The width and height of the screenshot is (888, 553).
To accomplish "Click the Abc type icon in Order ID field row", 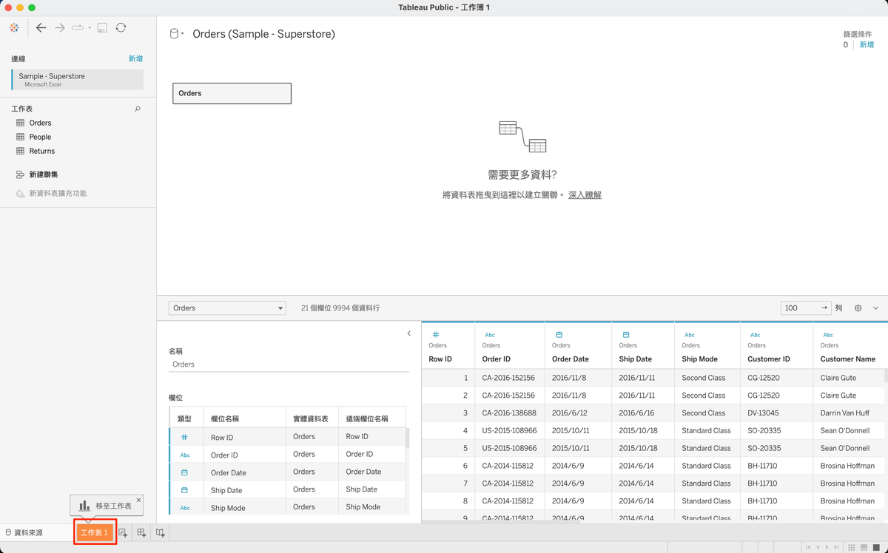I will tap(185, 455).
